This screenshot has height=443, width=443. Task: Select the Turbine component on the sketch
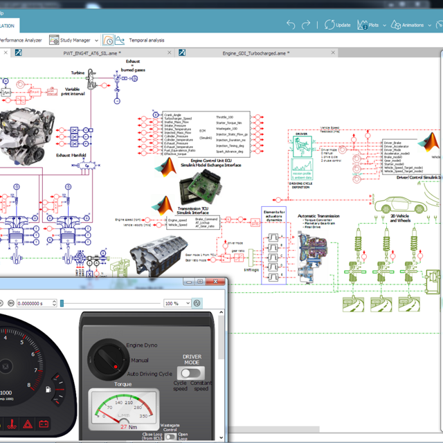[91, 78]
